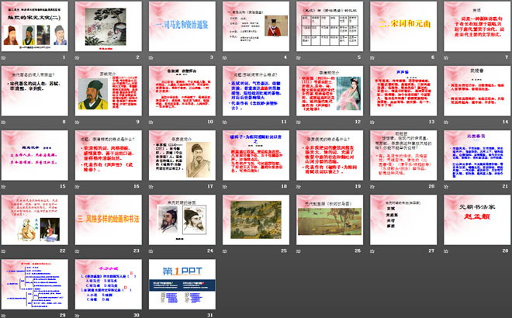Screen dimensions: 512x318
Task: Click the transition star icon under slide 19
Action: [x=299, y=187]
